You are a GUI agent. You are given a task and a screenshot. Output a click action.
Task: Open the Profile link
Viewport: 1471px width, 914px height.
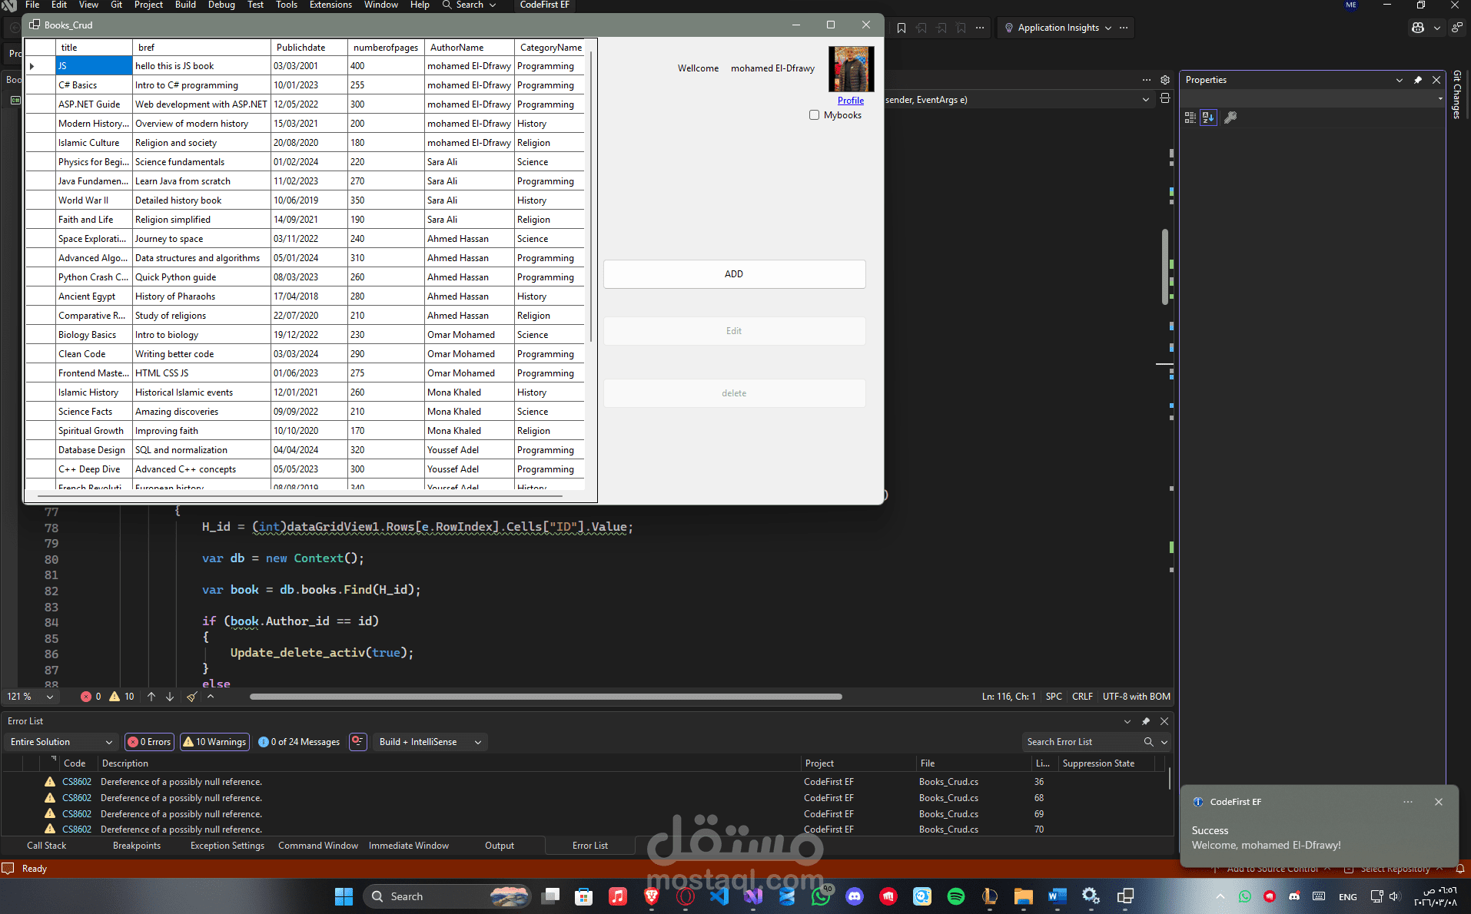click(850, 100)
